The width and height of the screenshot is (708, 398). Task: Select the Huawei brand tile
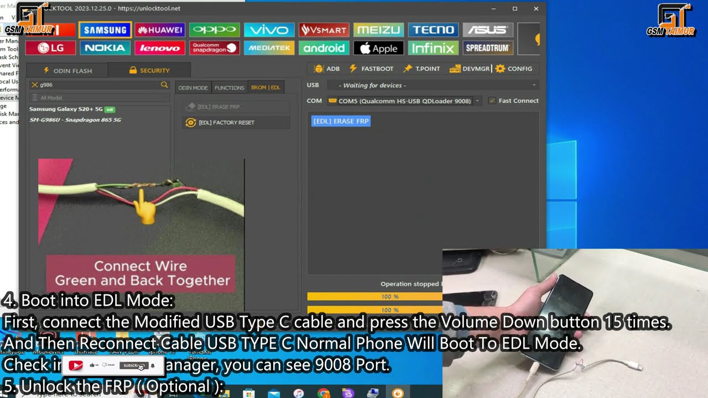tap(160, 30)
